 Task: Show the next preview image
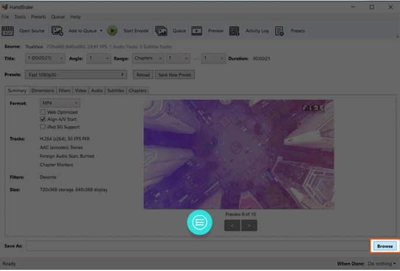249,225
